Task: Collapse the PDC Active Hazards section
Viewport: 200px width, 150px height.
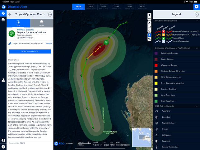Action: coord(197,106)
